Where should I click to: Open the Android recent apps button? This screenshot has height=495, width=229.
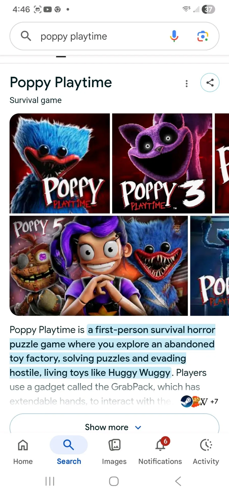tap(50, 481)
